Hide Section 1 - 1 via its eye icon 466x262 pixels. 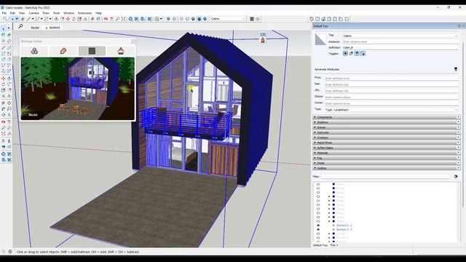[318, 230]
